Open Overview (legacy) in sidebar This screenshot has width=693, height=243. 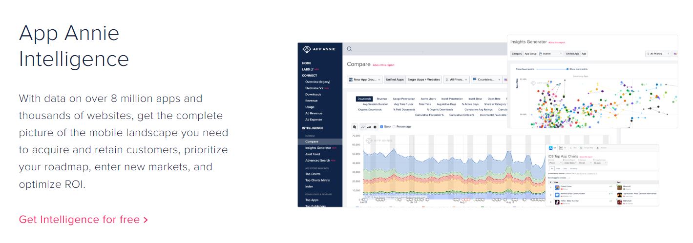(317, 82)
